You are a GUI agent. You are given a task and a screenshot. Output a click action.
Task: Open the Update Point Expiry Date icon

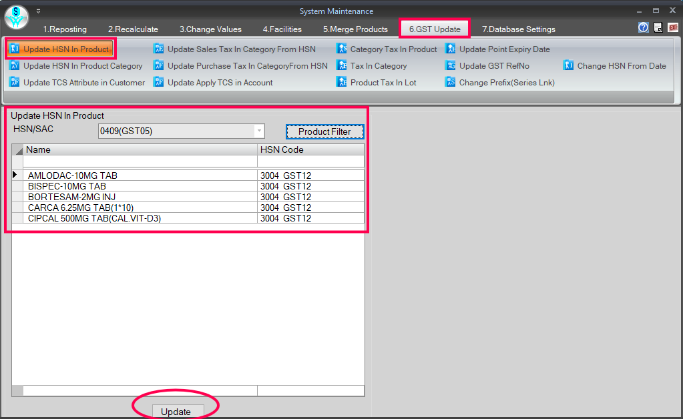451,49
